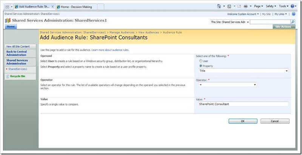Open the Recycle Bin
This screenshot has height=155, width=302.
[x=17, y=76]
